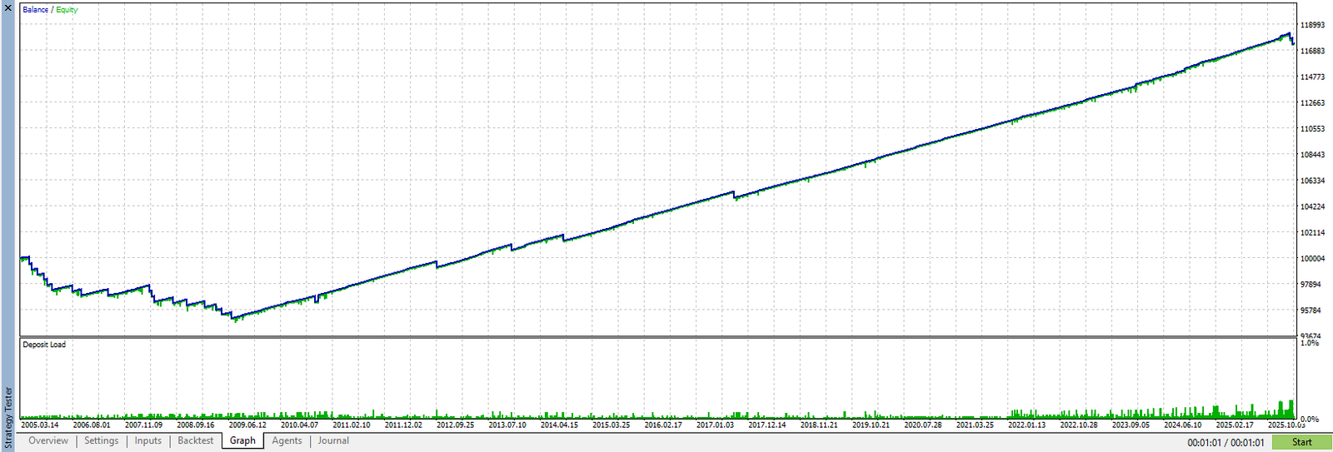Click the 2018.11.21 date label
This screenshot has height=452, width=1333.
click(819, 425)
